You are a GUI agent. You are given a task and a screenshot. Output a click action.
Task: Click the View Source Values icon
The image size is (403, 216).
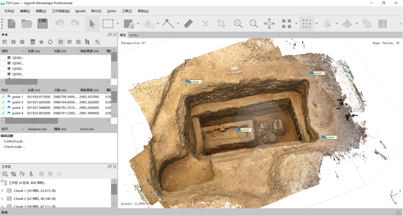click(x=61, y=42)
